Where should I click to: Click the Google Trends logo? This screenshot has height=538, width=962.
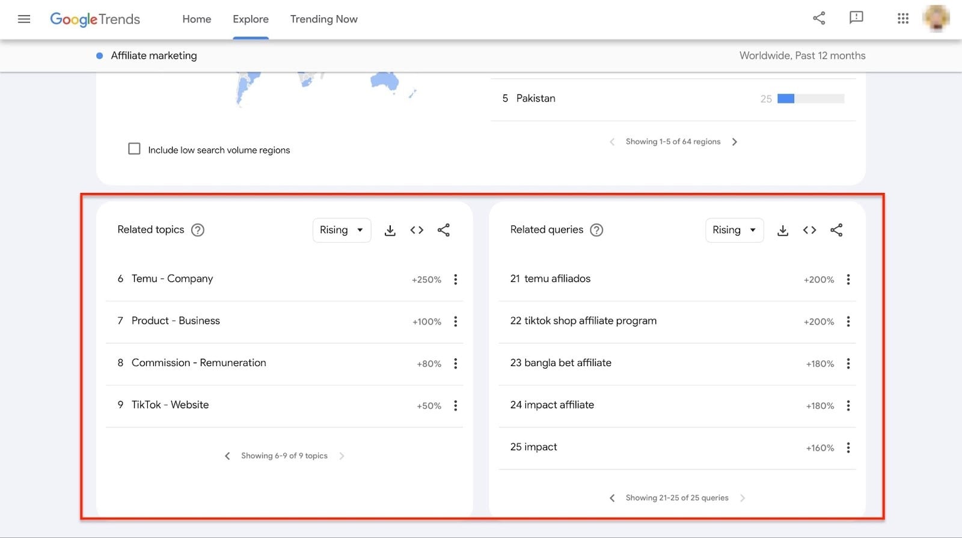click(95, 19)
